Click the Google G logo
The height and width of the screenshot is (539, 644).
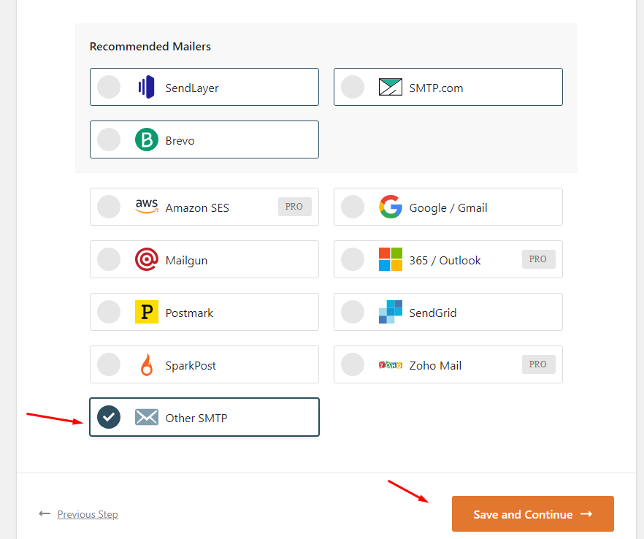pos(390,207)
